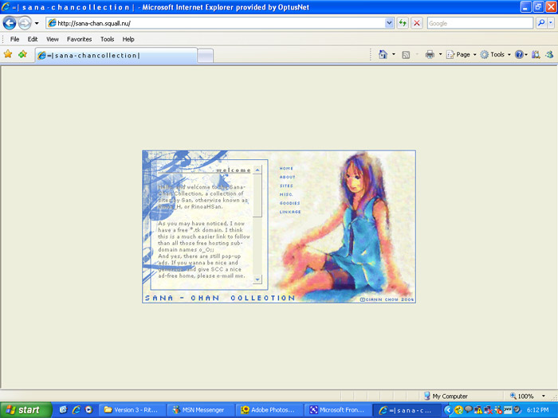Click Add to Favorites star-plus icon

pos(23,54)
